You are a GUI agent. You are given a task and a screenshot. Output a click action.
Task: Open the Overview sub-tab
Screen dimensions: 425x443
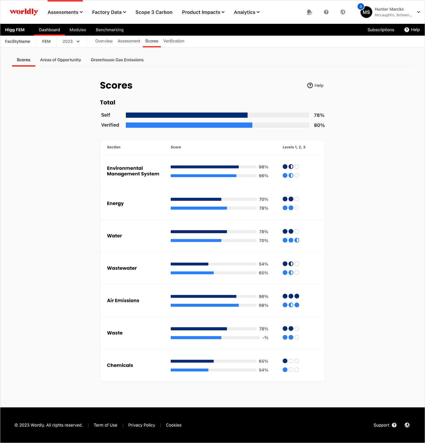point(104,41)
